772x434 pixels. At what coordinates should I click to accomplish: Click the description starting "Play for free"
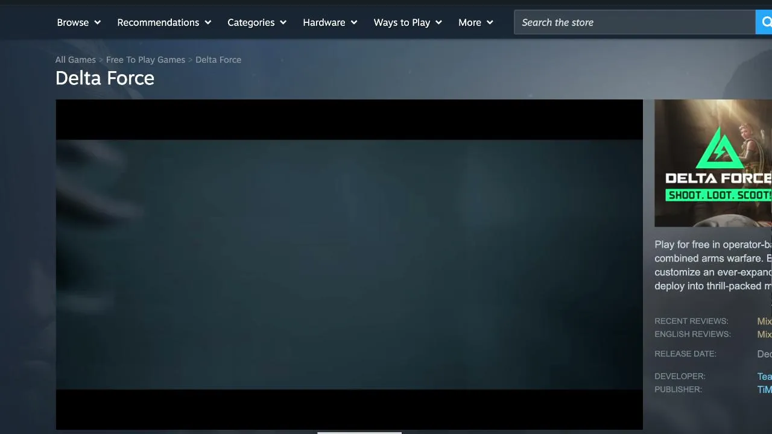pyautogui.click(x=713, y=265)
